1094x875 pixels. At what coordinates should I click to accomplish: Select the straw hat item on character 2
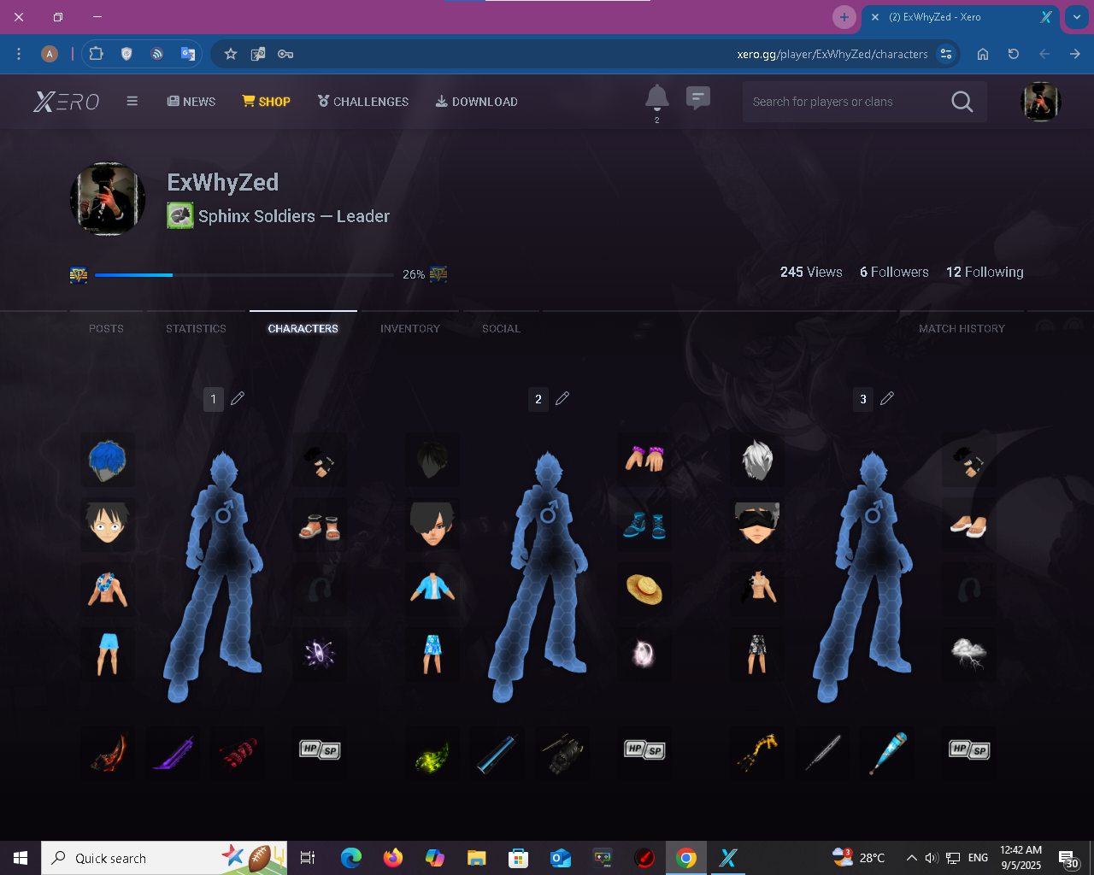pyautogui.click(x=644, y=589)
